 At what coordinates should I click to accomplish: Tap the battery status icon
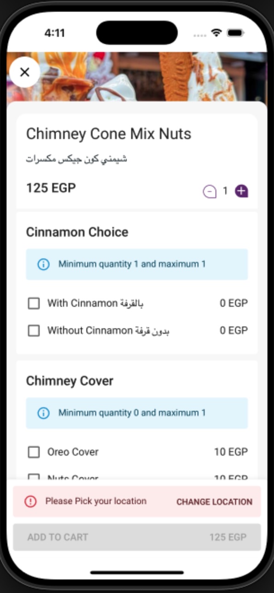235,33
